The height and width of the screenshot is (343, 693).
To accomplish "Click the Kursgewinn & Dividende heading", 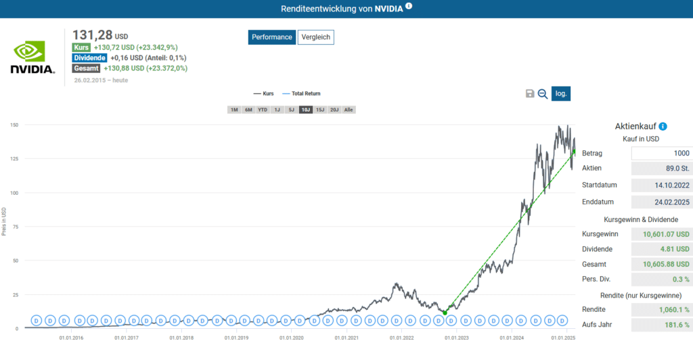I will (x=640, y=219).
